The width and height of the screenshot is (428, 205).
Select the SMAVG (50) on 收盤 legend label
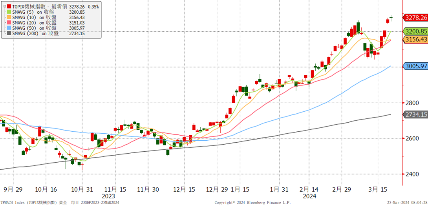(x=35, y=28)
